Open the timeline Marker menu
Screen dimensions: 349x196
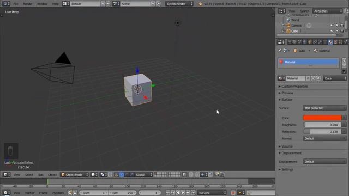[x=29, y=193]
